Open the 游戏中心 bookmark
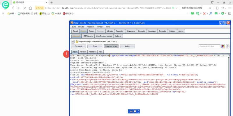Viewport: 233px width, 116px height. pos(68,13)
